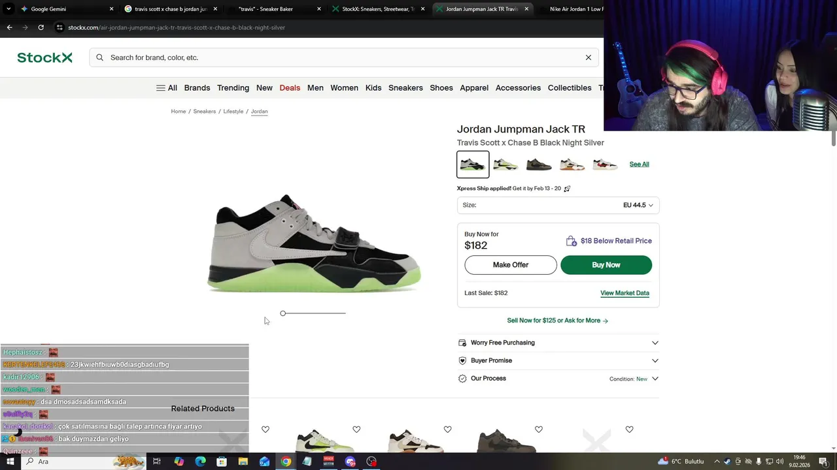
Task: Click the main product shoe image
Action: click(x=314, y=243)
